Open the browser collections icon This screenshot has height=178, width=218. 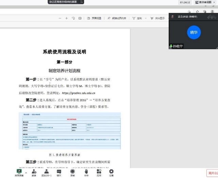(205, 12)
